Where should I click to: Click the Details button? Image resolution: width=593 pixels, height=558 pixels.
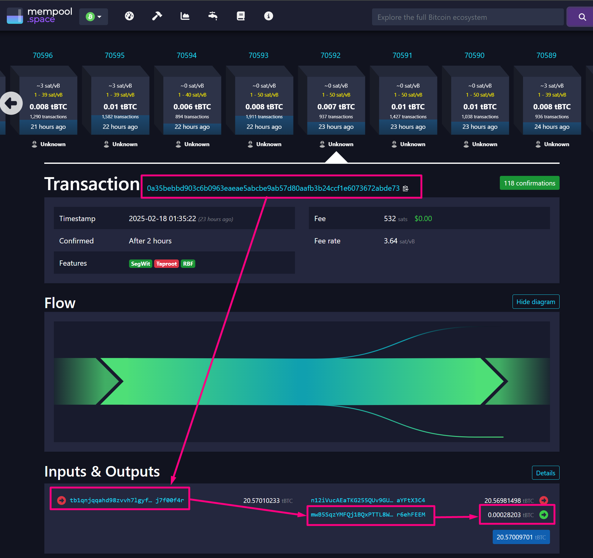pyautogui.click(x=546, y=473)
